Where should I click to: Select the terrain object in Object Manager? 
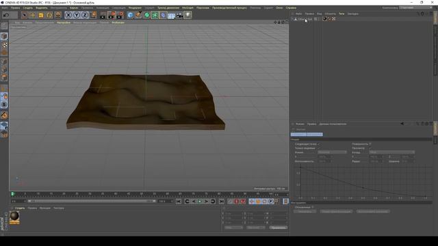tap(305, 19)
